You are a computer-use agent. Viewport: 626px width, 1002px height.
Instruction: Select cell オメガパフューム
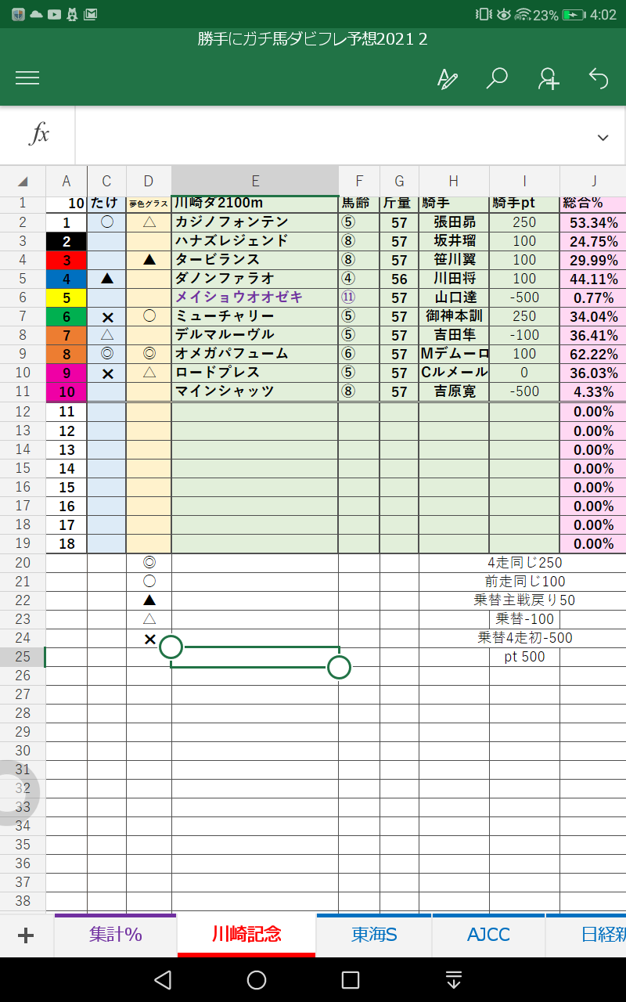255,354
